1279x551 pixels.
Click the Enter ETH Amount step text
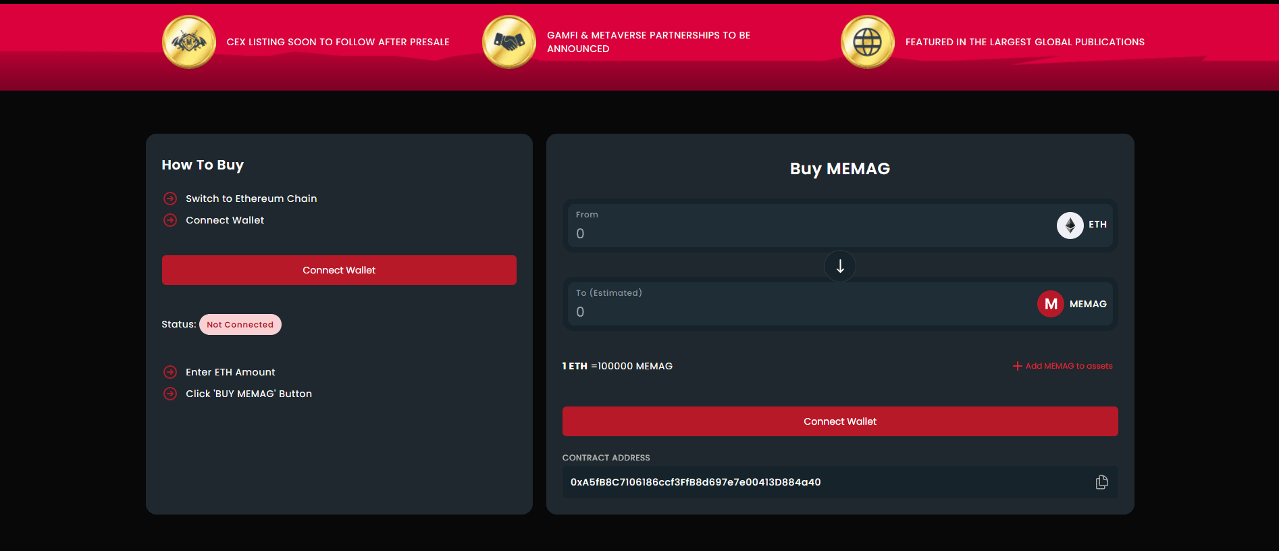(230, 372)
